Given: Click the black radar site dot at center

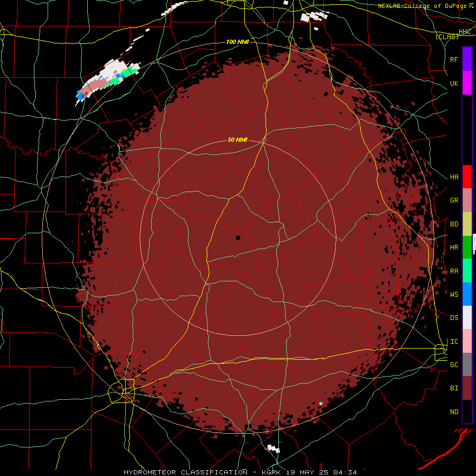Looking at the screenshot, I should 237,237.
